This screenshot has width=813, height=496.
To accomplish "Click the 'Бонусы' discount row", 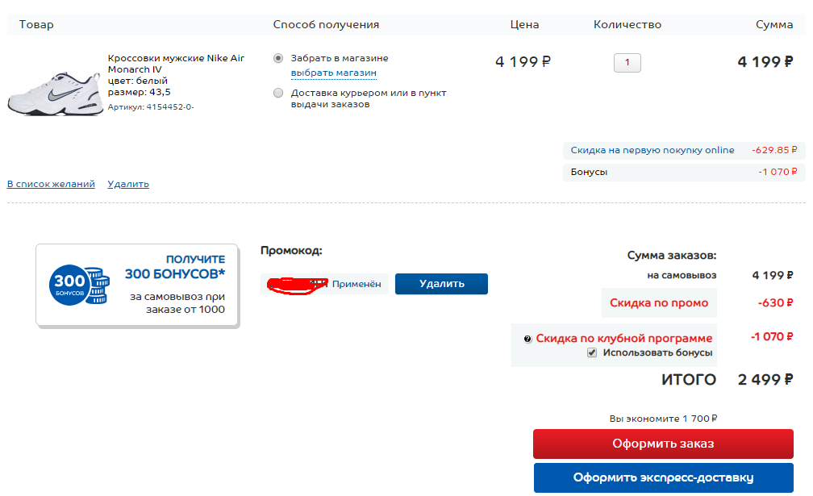I will 684,172.
